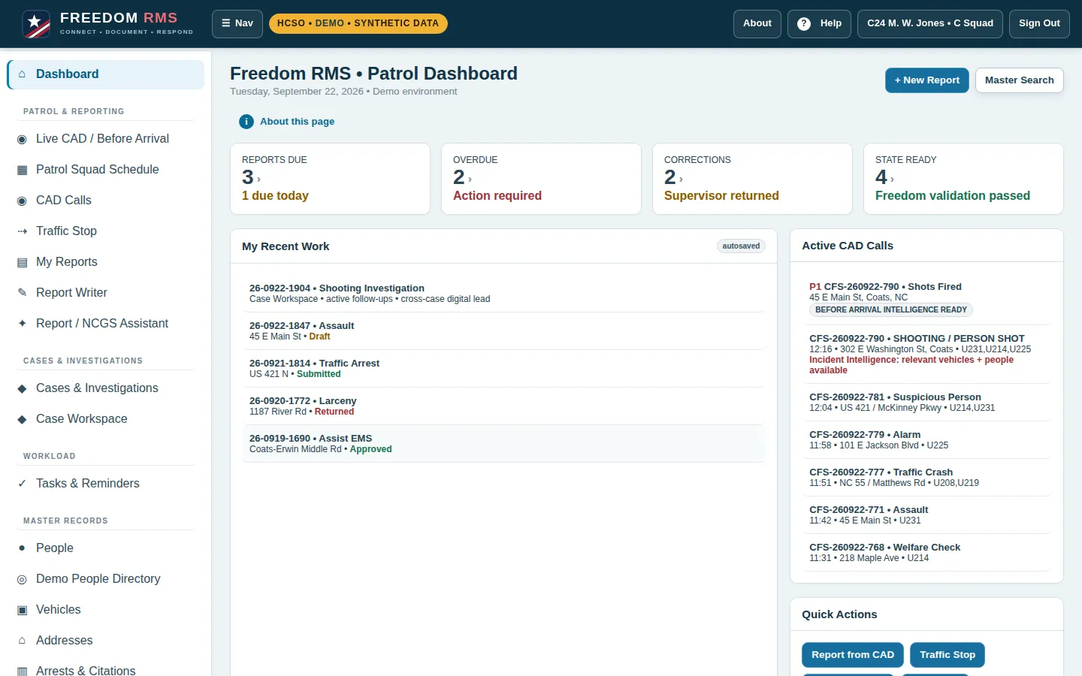Image resolution: width=1082 pixels, height=676 pixels.
Task: Click the Patrol Squad Schedule calendar icon
Action: click(x=22, y=170)
